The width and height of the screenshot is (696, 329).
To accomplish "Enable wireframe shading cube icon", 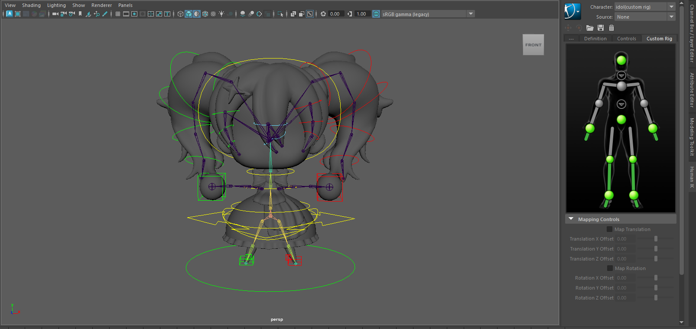I will [180, 14].
